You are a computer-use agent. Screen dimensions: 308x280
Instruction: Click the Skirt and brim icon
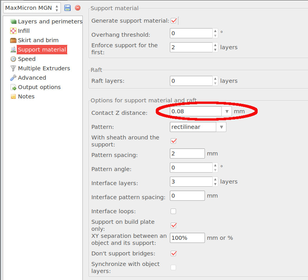point(13,40)
